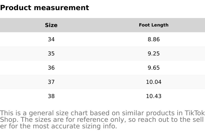This screenshot has width=205, height=136.
Task: Select the Size column header
Action: click(51, 25)
